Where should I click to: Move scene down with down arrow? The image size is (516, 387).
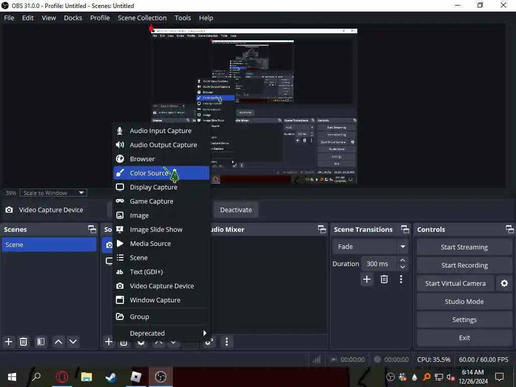tap(73, 342)
